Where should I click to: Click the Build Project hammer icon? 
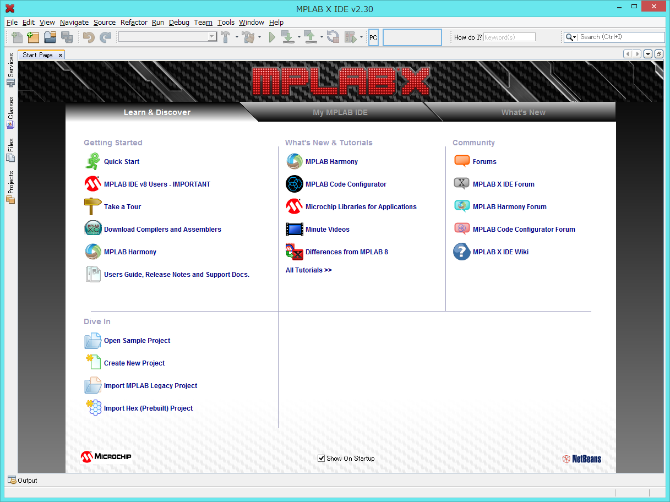pos(226,37)
